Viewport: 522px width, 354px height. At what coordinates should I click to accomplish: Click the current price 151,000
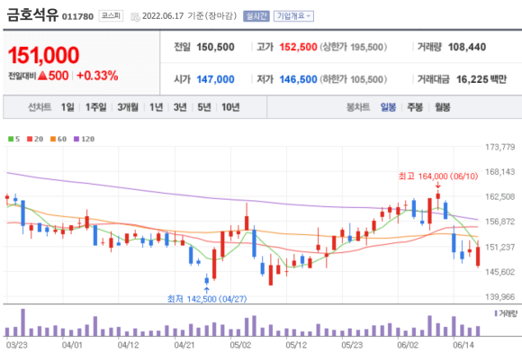tap(43, 55)
